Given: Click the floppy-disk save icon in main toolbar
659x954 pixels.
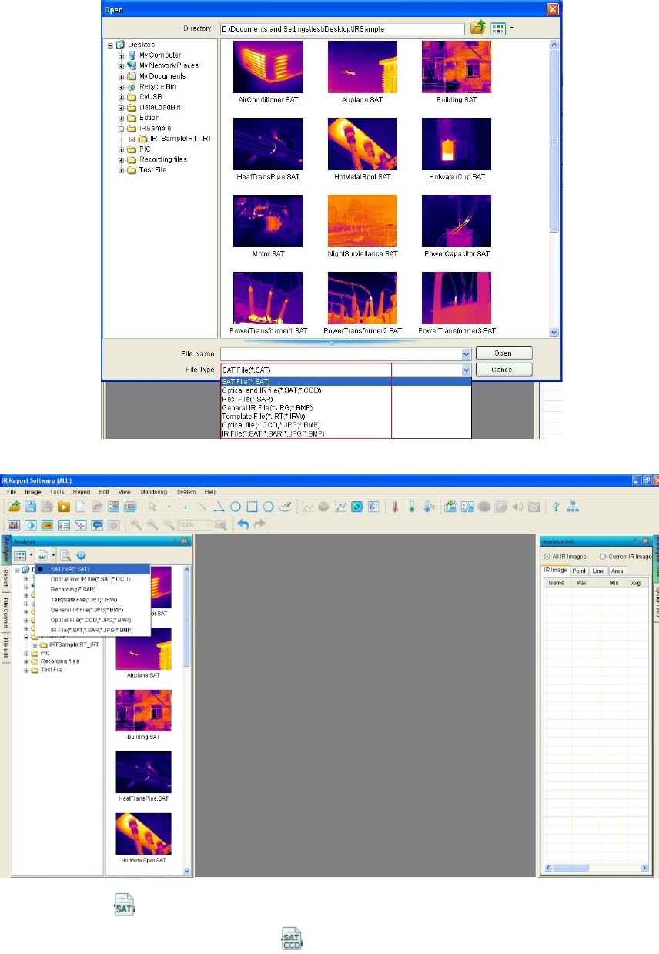Looking at the screenshot, I should point(30,507).
